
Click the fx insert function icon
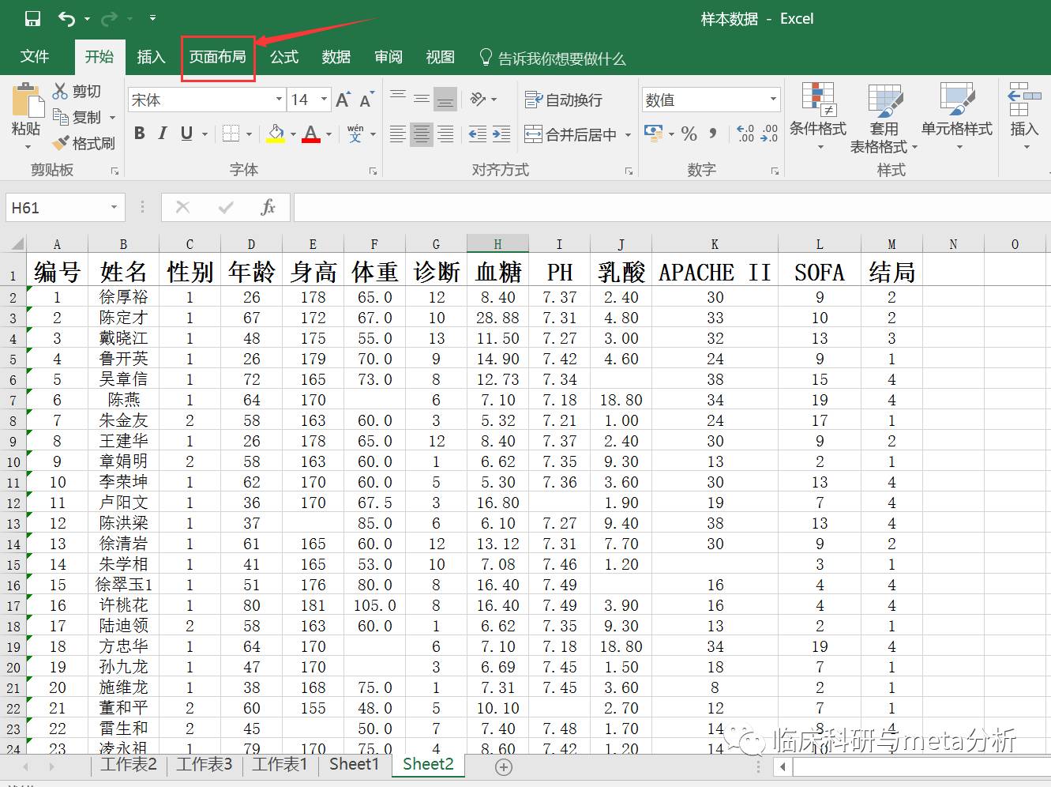(x=268, y=207)
